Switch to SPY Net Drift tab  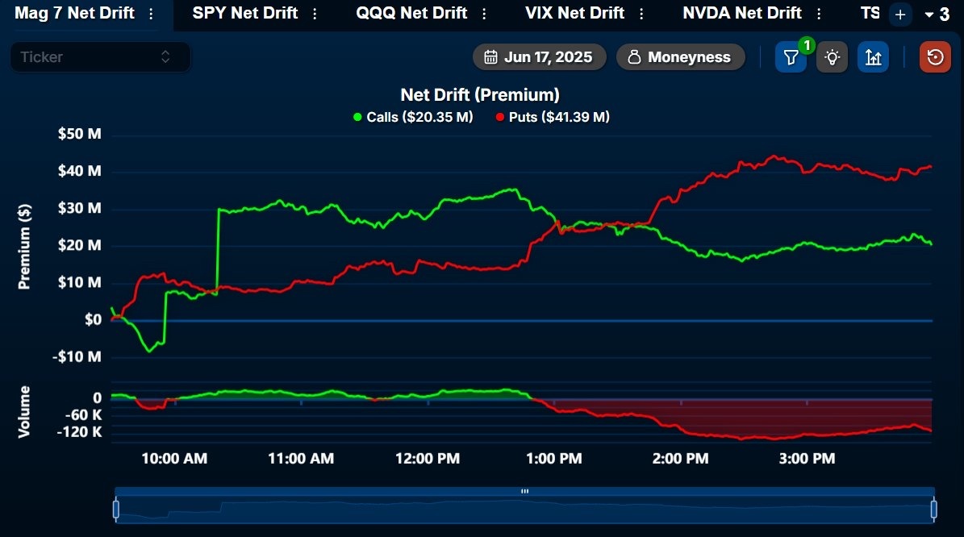tap(244, 13)
